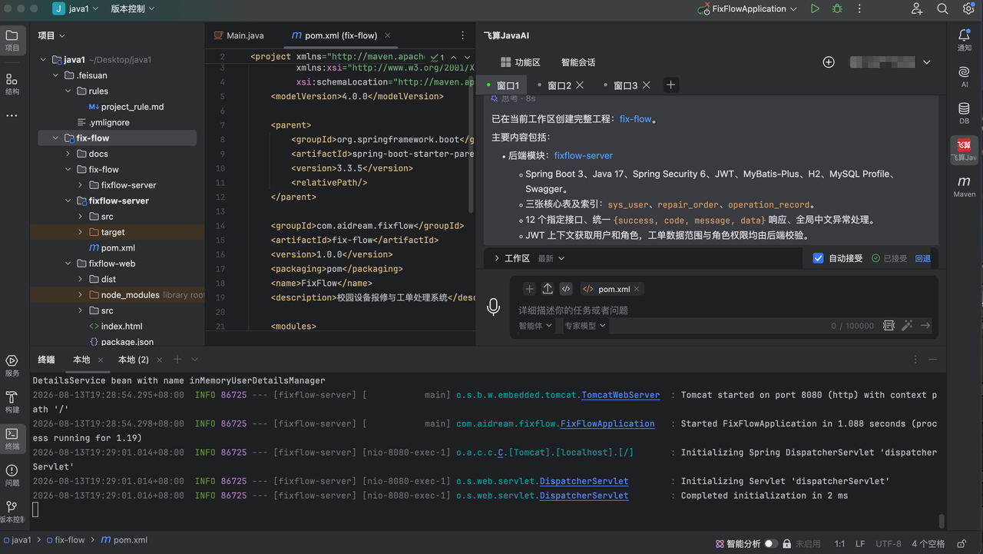Select the 飞算JavaAI sidebar icon

click(x=965, y=150)
